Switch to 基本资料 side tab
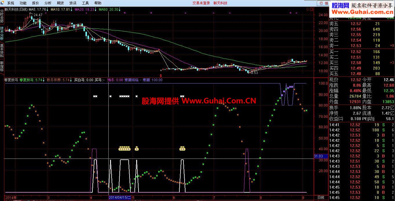The image size is (395, 201). click(2, 51)
